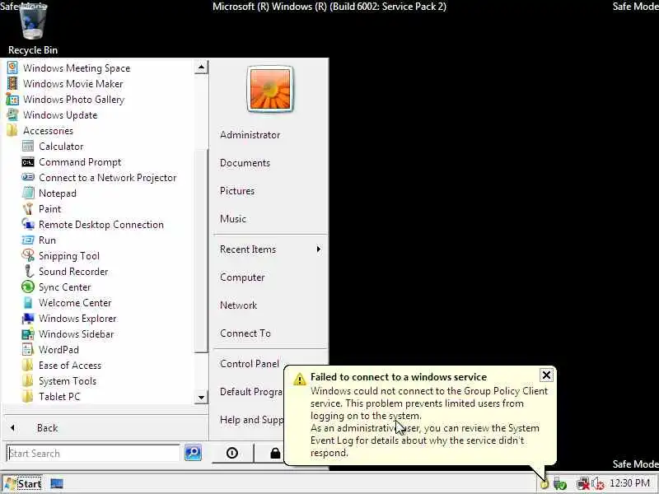
Task: Click the Windows Meeting Space icon
Action: click(12, 68)
